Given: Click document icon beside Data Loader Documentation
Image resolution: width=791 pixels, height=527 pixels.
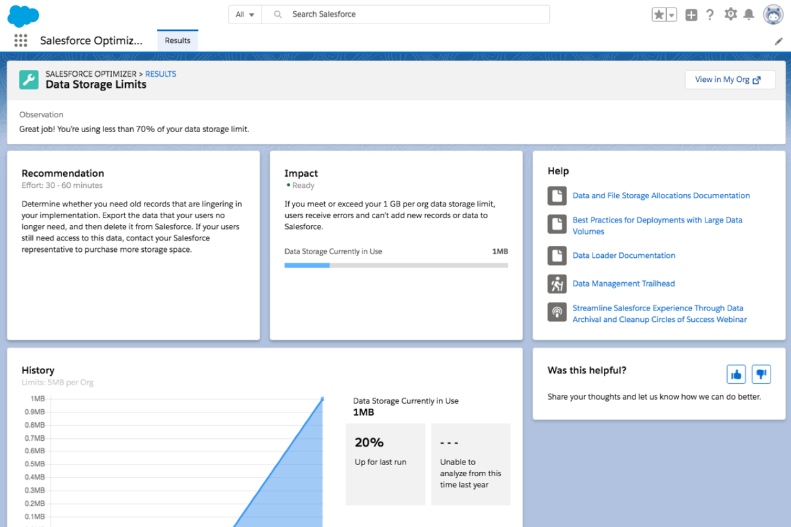Looking at the screenshot, I should pos(557,255).
